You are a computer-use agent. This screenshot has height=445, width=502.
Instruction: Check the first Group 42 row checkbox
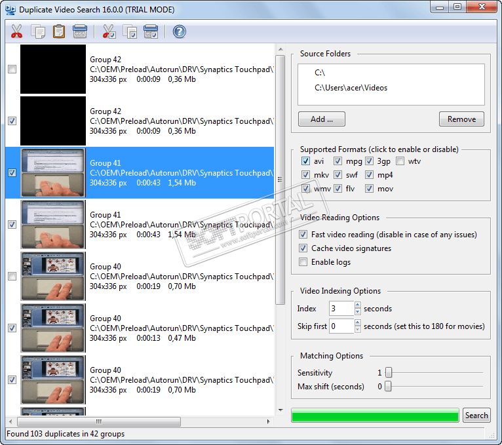pyautogui.click(x=12, y=69)
